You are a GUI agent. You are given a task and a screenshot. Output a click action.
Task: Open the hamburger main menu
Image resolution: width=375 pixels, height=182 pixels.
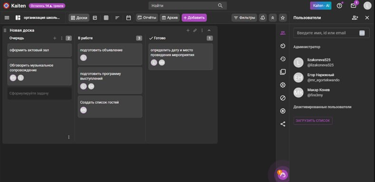coord(7,18)
